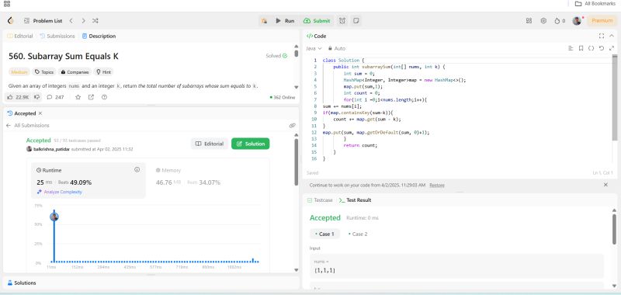621x295 pixels.
Task: Submit the solution
Action: (317, 21)
